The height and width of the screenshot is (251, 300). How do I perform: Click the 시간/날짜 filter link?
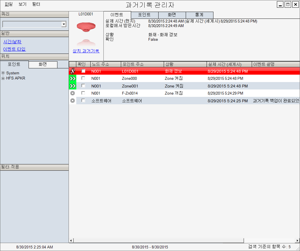click(12, 42)
